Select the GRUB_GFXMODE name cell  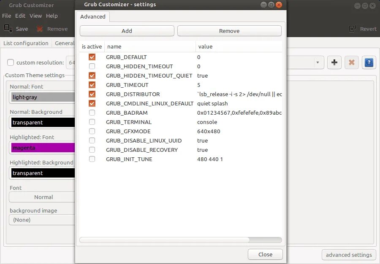[x=128, y=131]
